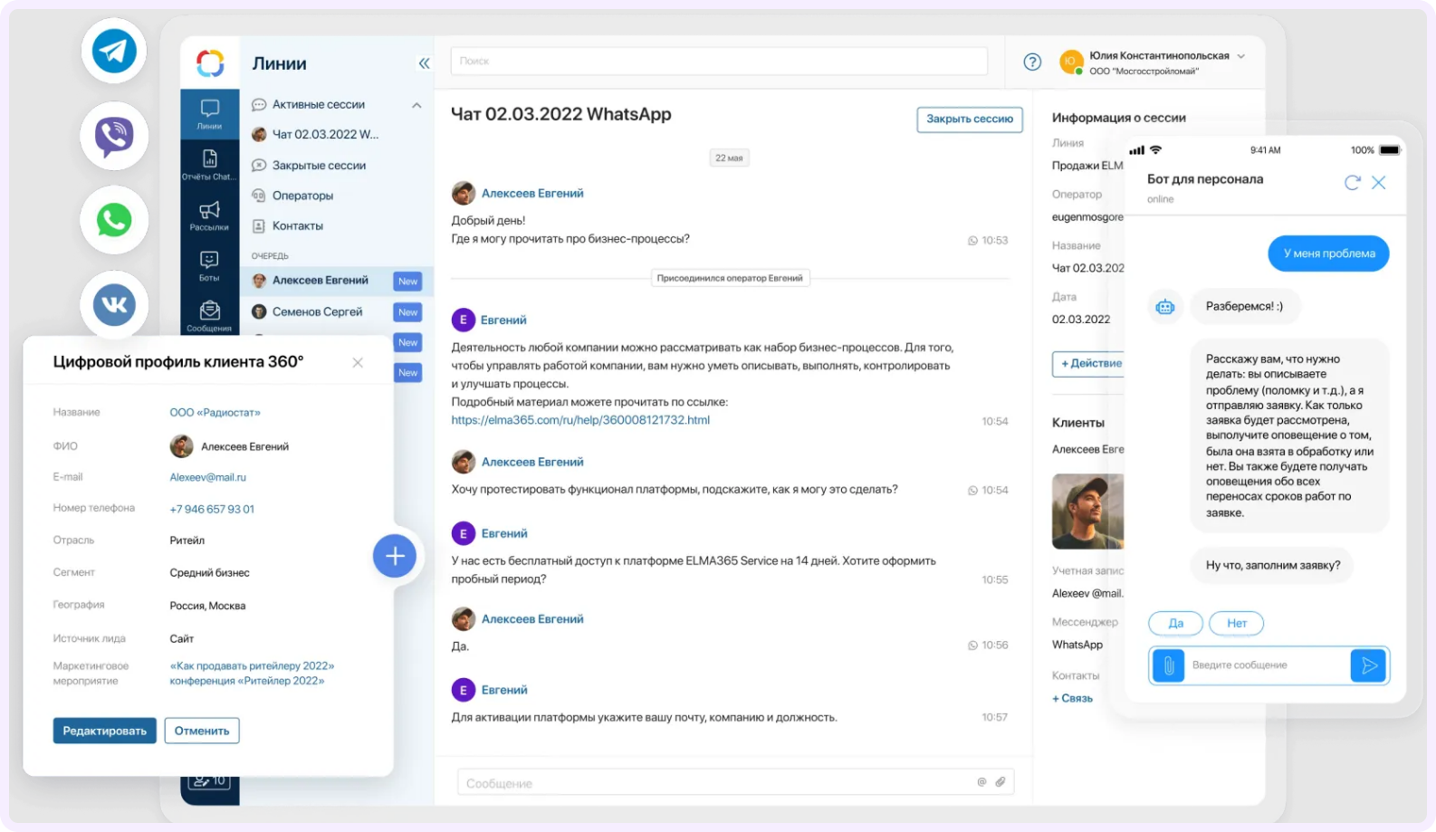Send the bot chat message arrow
The image size is (1436, 832).
coord(1369,665)
